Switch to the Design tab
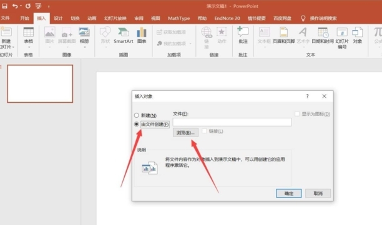This screenshot has width=382, height=225. 58,18
